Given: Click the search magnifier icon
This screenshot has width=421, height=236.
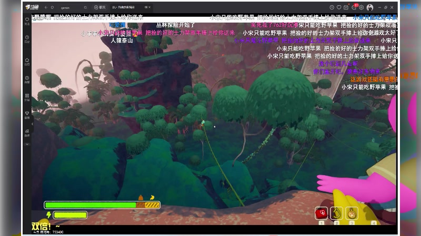Looking at the screenshot, I should pos(85,7).
